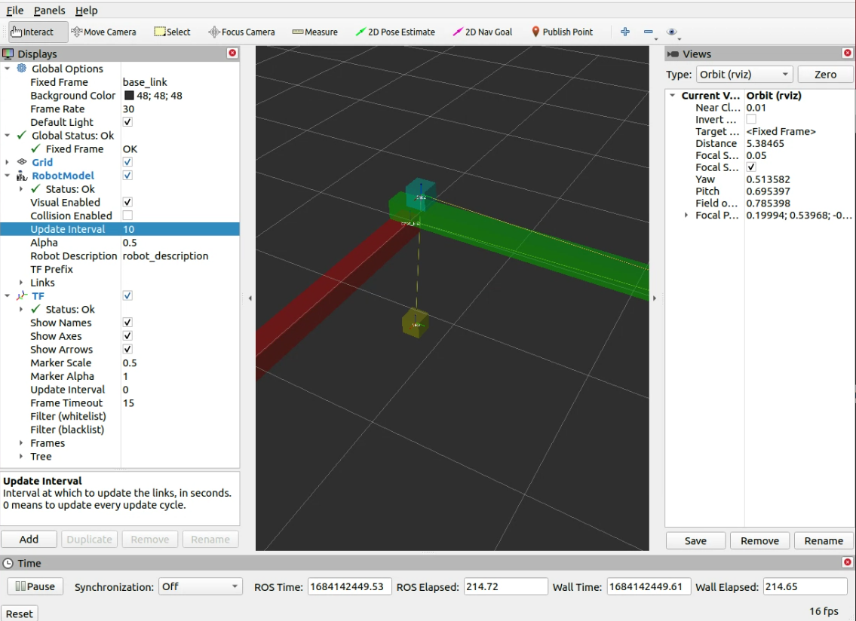Viewport: 856px width, 621px height.
Task: Expand the Focal Point property
Action: (686, 215)
